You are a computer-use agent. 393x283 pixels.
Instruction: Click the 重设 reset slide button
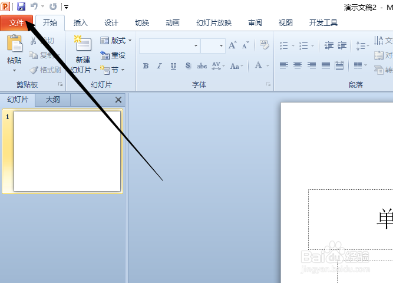coord(113,55)
